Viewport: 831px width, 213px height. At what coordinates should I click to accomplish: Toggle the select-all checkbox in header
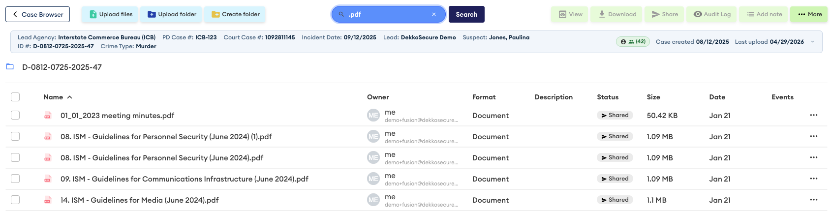15,97
